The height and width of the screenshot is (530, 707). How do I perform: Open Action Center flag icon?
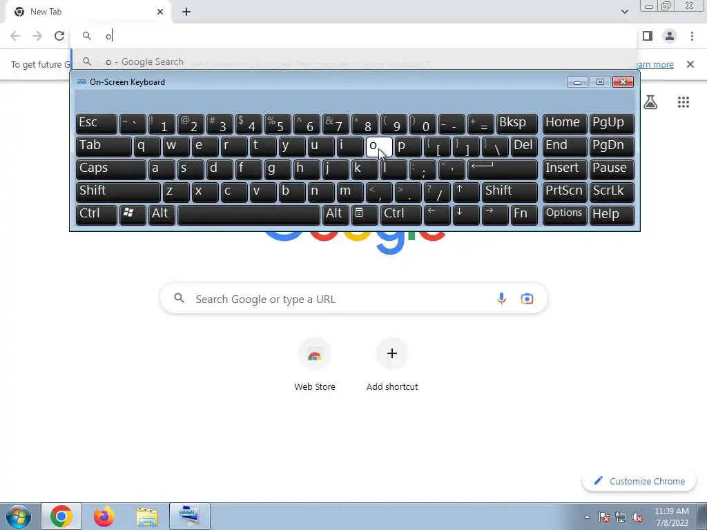point(604,518)
